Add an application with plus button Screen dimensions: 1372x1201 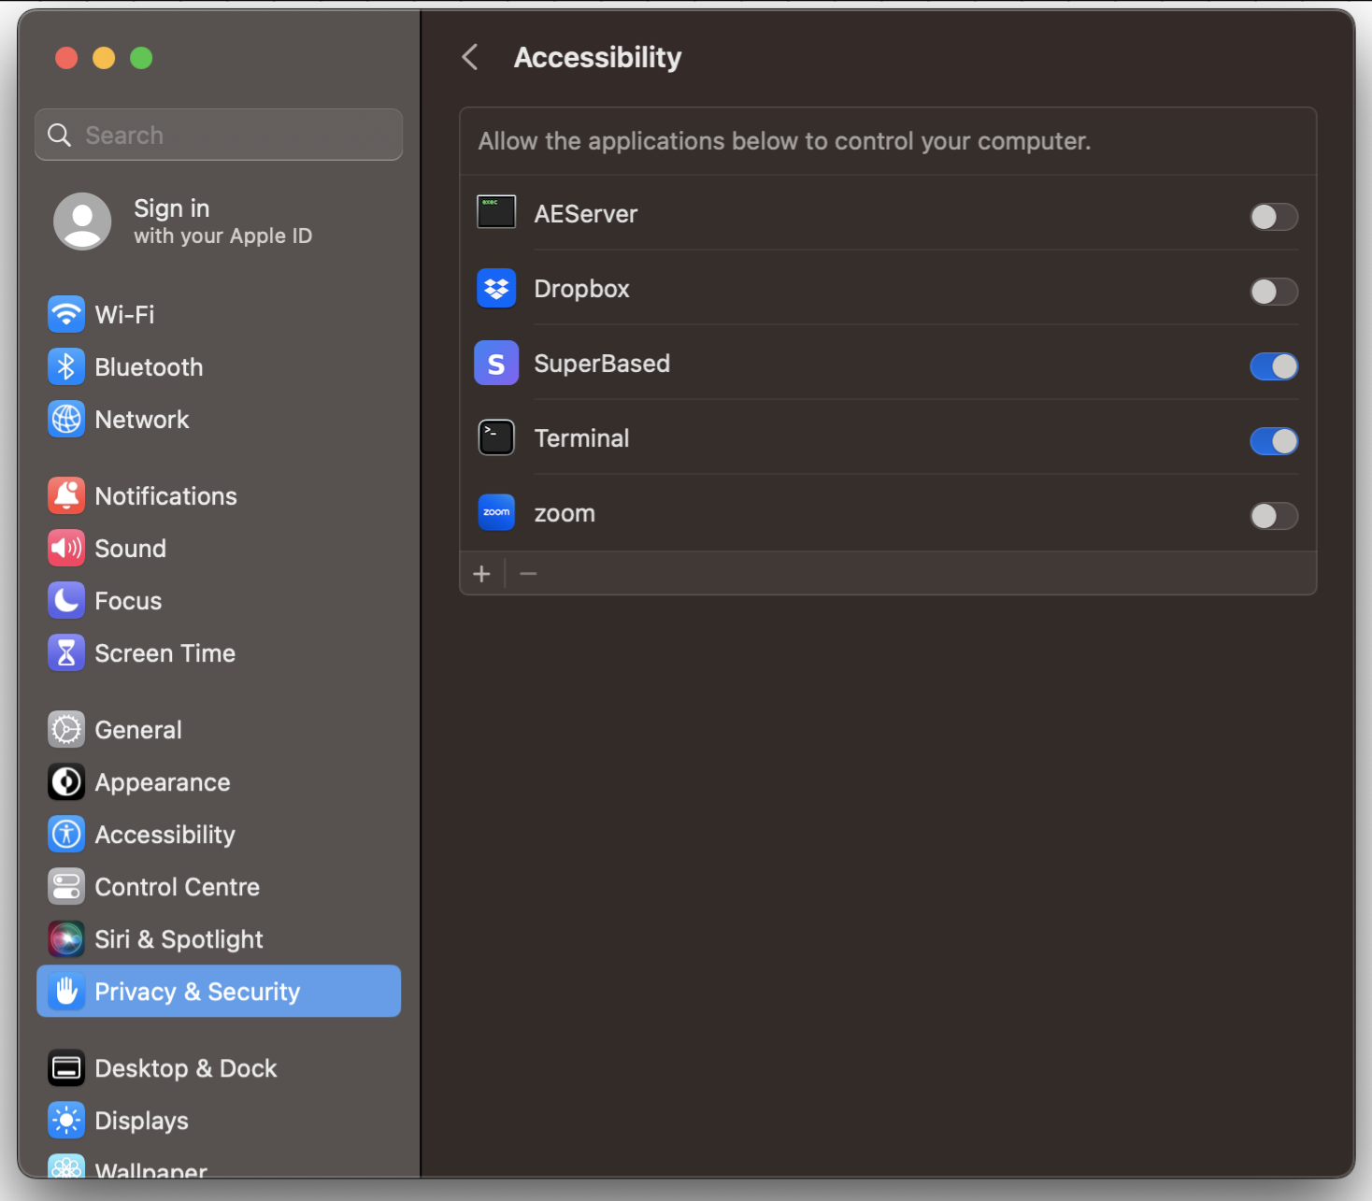(x=482, y=574)
